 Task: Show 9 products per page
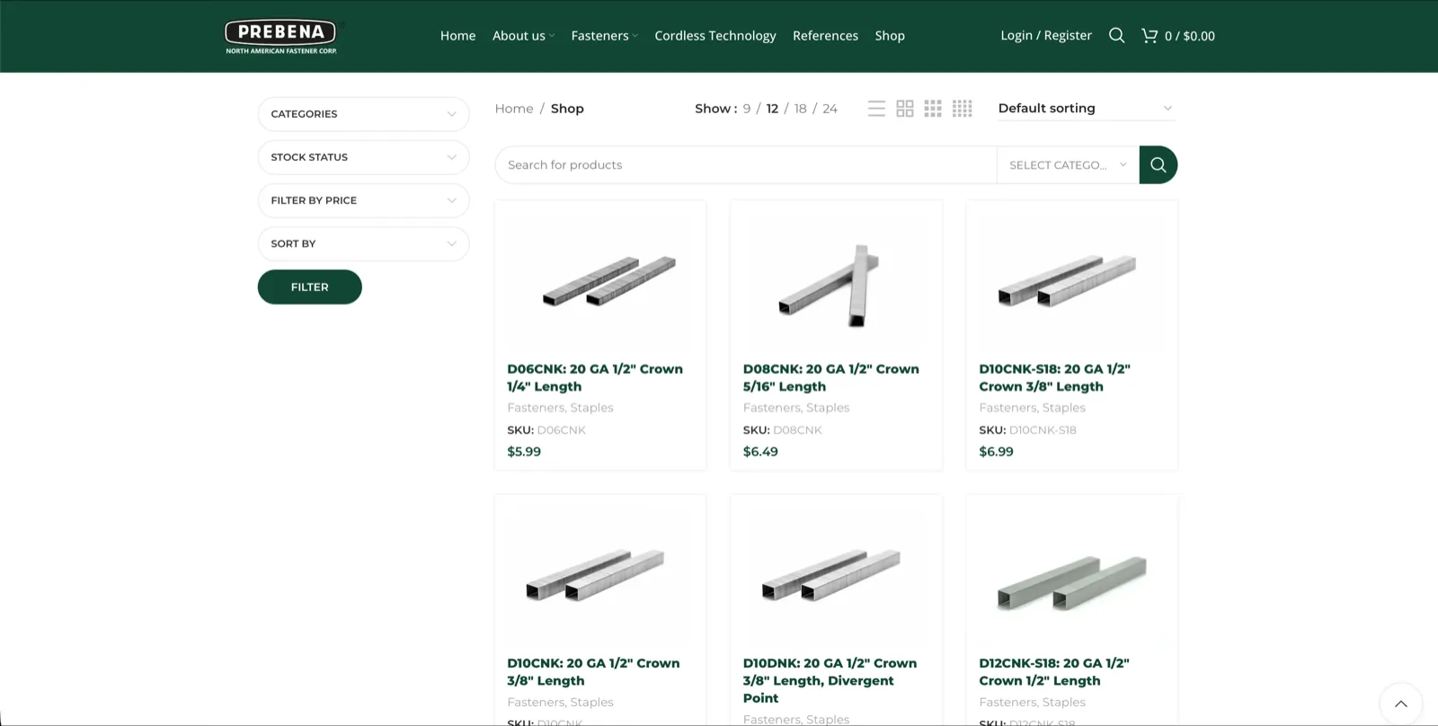click(747, 109)
